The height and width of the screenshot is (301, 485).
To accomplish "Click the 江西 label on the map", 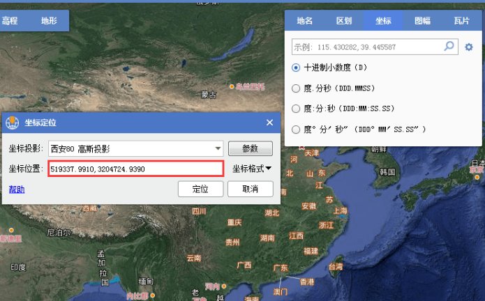I will (x=296, y=236).
